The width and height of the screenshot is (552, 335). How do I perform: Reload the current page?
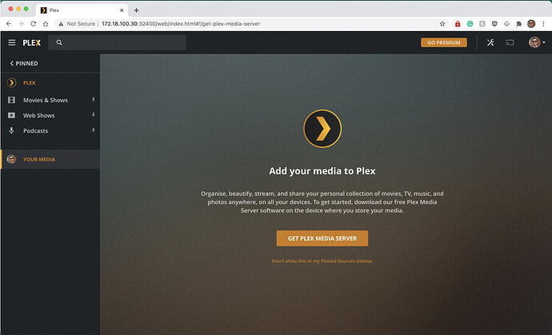point(33,23)
